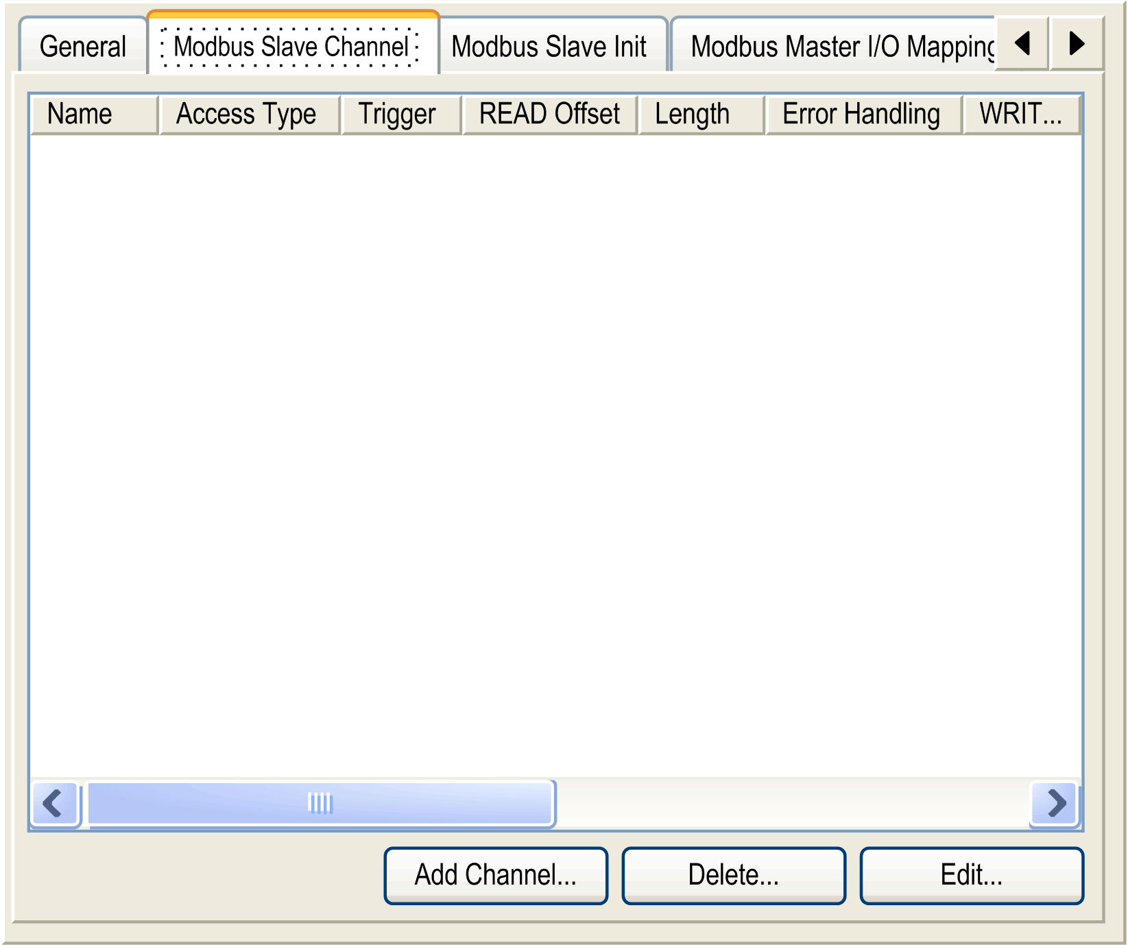Click the scrollbar's left arrow
The image size is (1128, 945).
click(x=53, y=804)
